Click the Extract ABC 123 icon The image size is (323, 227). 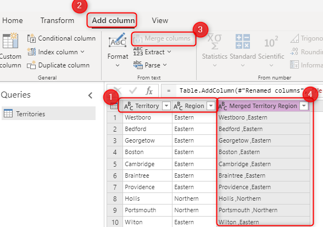[138, 52]
